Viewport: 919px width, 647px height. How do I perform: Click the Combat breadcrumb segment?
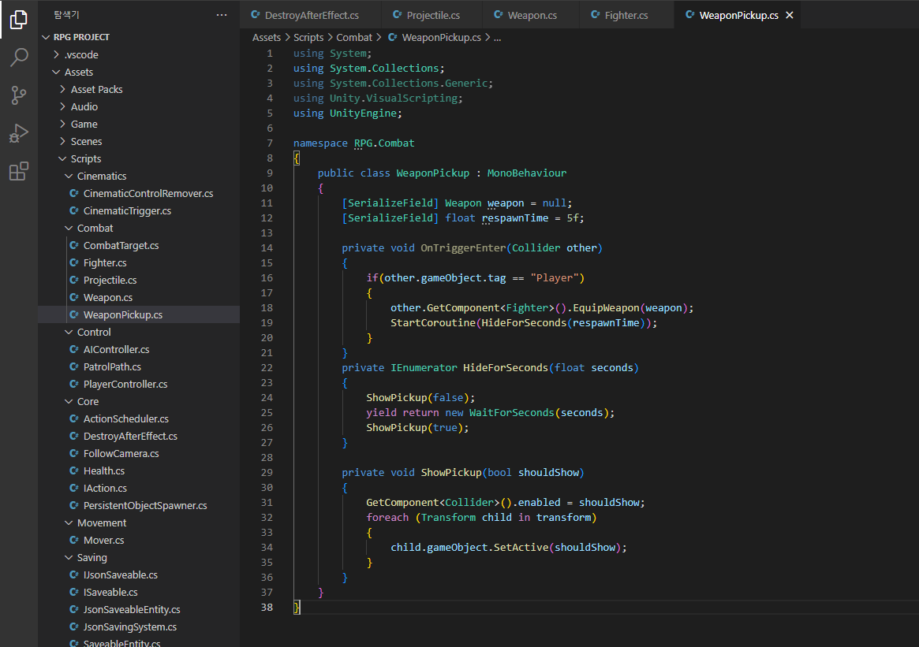pos(354,37)
